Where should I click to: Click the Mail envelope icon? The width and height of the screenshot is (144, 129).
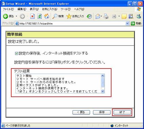pyautogui.click(x=98, y=16)
